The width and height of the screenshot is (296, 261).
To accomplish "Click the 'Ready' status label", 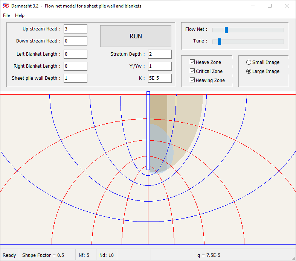I will (9, 255).
